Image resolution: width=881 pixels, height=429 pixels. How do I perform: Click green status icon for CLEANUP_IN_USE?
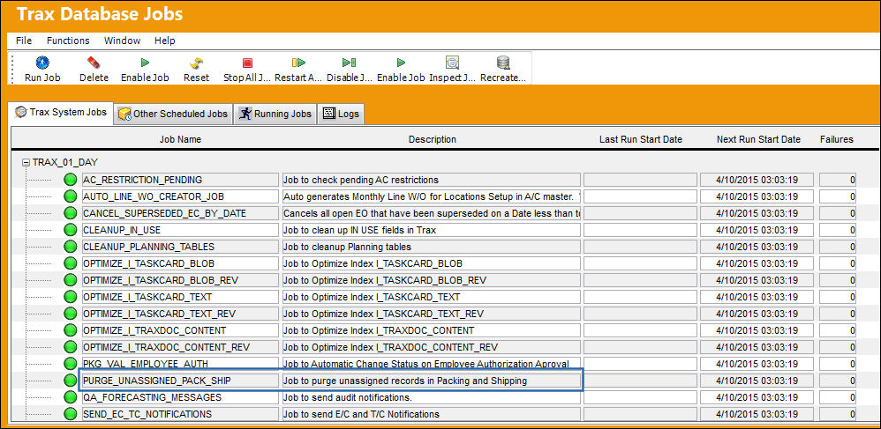tap(71, 230)
